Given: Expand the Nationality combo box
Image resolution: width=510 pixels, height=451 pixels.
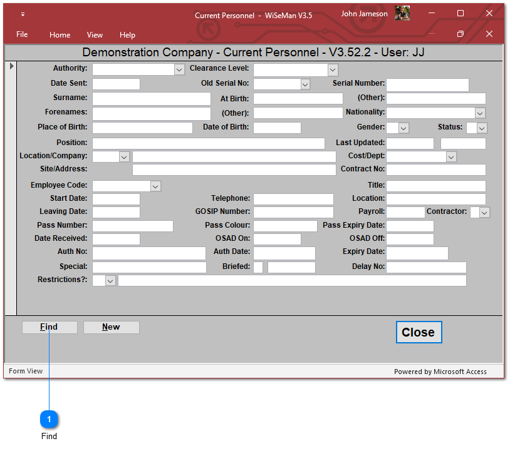Looking at the screenshot, I should click(480, 113).
